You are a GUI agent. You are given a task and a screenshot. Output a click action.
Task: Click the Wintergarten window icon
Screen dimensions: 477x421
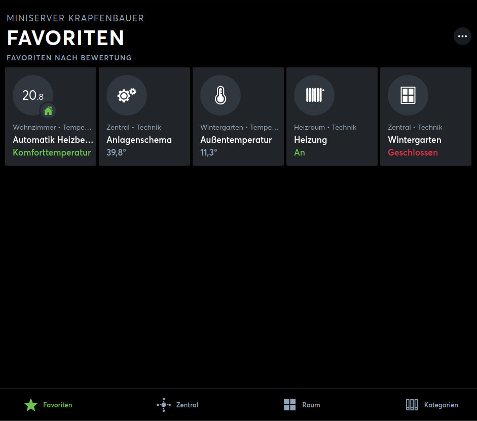coord(408,95)
